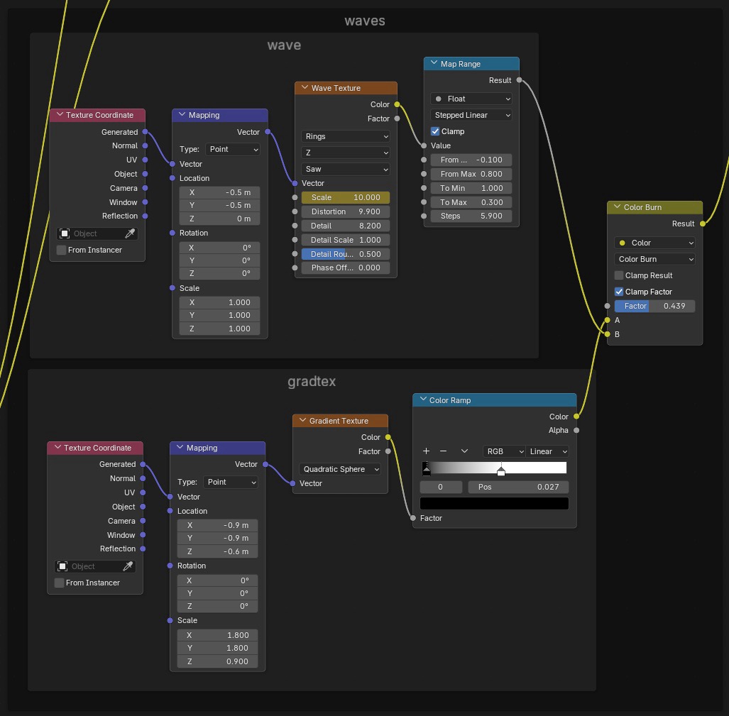Open the Float data type dropdown
729x716 pixels.
point(471,99)
